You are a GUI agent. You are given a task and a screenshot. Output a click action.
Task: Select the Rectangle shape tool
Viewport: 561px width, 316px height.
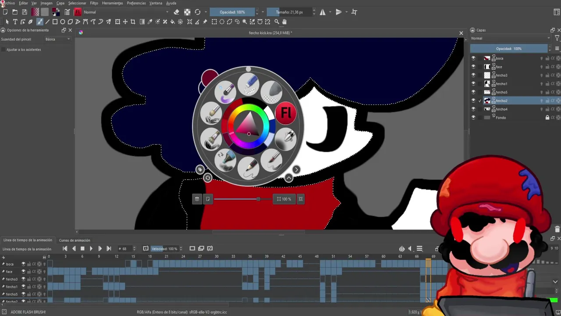point(55,22)
